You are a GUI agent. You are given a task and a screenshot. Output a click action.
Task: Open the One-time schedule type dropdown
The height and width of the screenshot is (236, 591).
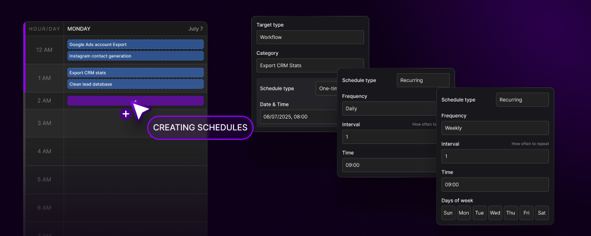[x=326, y=88]
